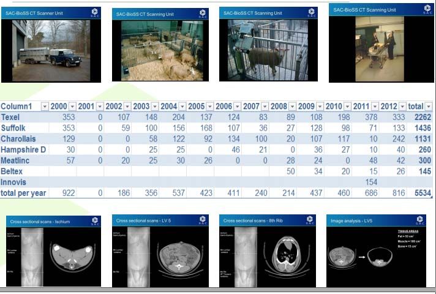Select the sheep pen Scanning Unit slide
Screen dimensions: 436x294
tap(160, 45)
